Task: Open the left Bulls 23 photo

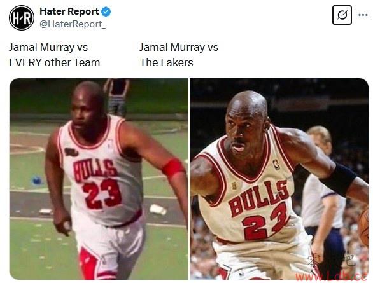Action: pos(99,179)
